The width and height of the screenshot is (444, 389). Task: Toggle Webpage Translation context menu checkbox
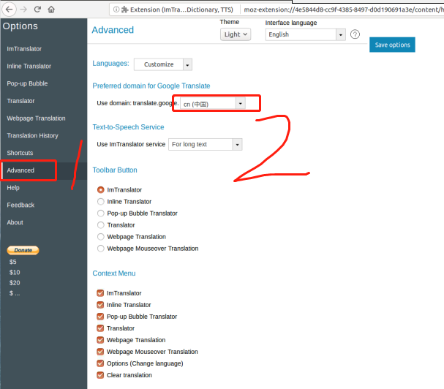[100, 340]
